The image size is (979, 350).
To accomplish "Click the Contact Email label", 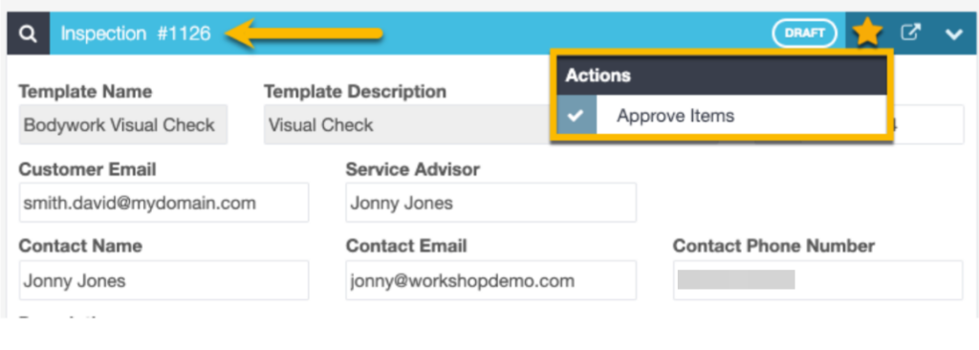I will [406, 247].
